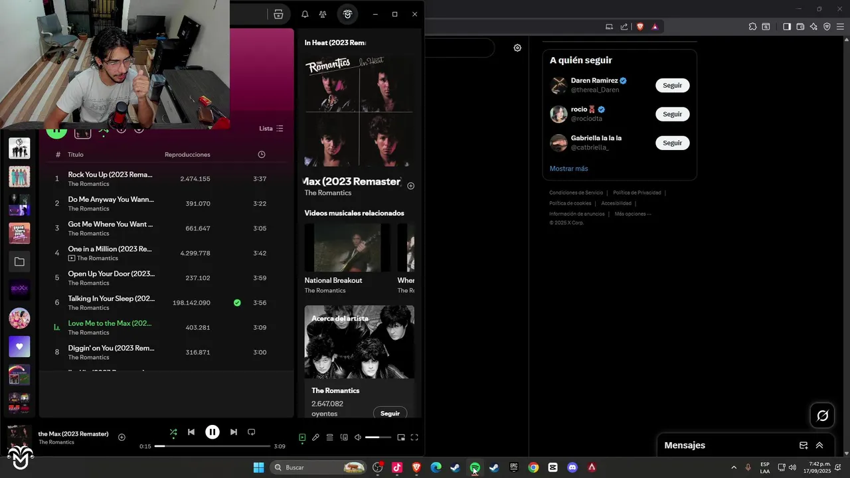The width and height of the screenshot is (850, 478).
Task: Click the Brave Rewards triangle icon
Action: pos(655,27)
